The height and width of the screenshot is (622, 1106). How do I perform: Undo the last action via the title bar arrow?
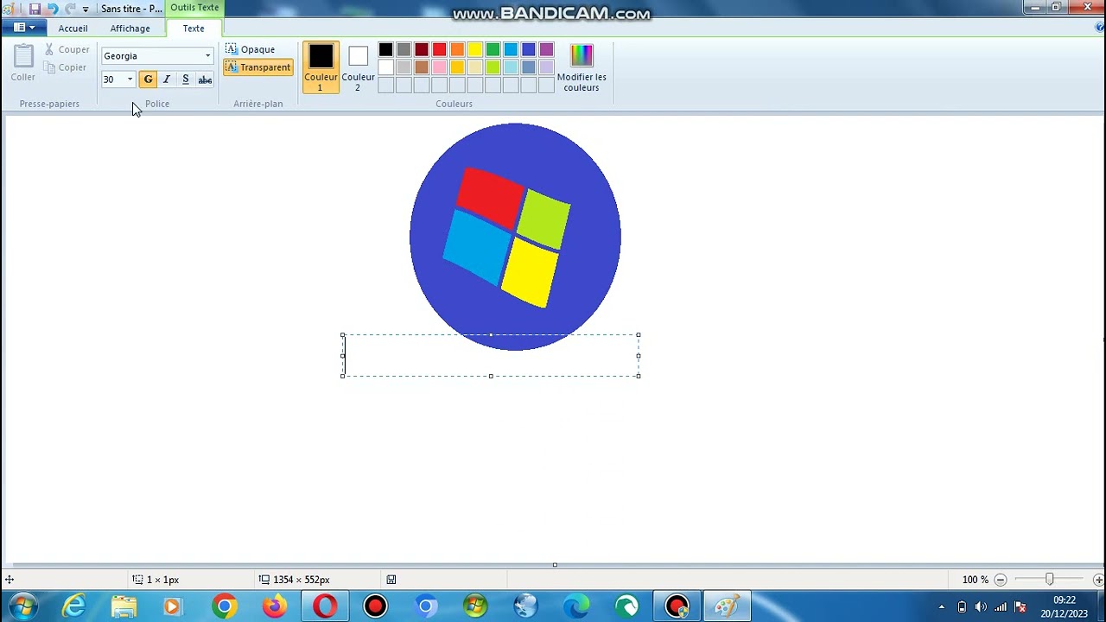52,9
